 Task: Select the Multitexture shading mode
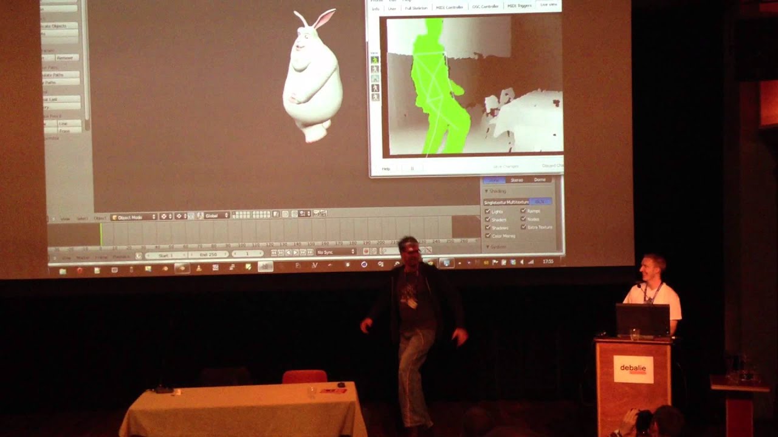coord(518,202)
